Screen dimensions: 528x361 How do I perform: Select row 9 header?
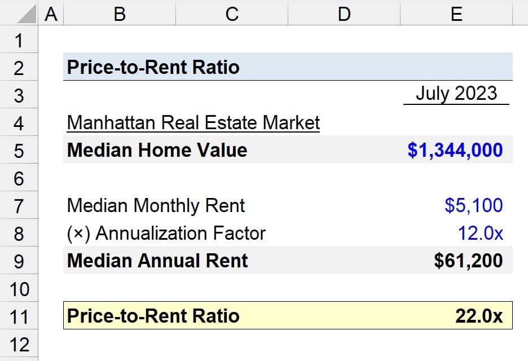pos(19,261)
